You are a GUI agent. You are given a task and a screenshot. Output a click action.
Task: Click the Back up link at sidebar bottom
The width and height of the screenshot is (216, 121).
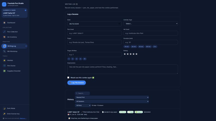(23, 118)
